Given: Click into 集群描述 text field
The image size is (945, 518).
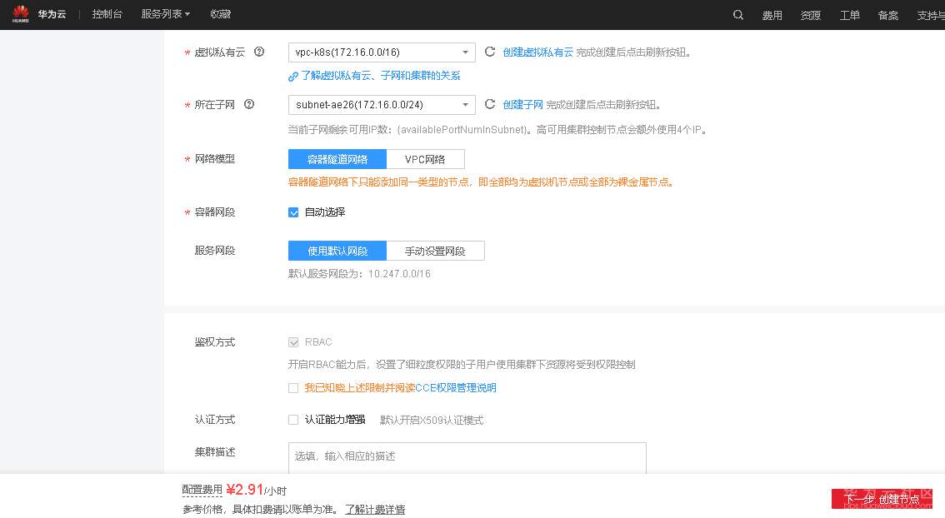Looking at the screenshot, I should click(x=467, y=458).
